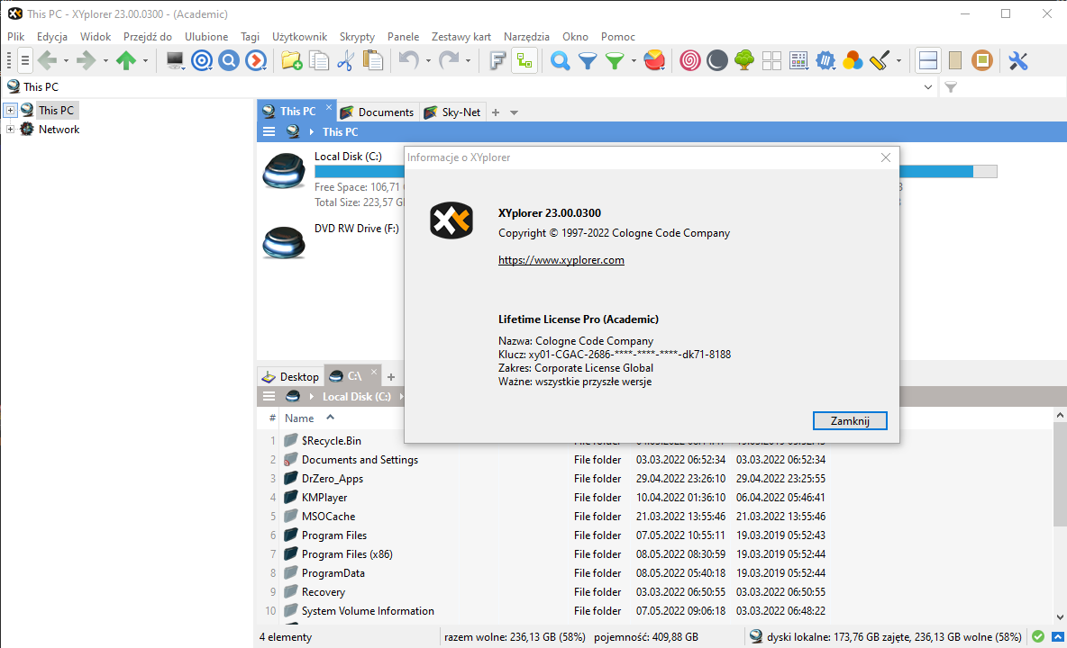1067x648 pixels.
Task: Click the Zamknij button in the dialog
Action: coord(850,420)
